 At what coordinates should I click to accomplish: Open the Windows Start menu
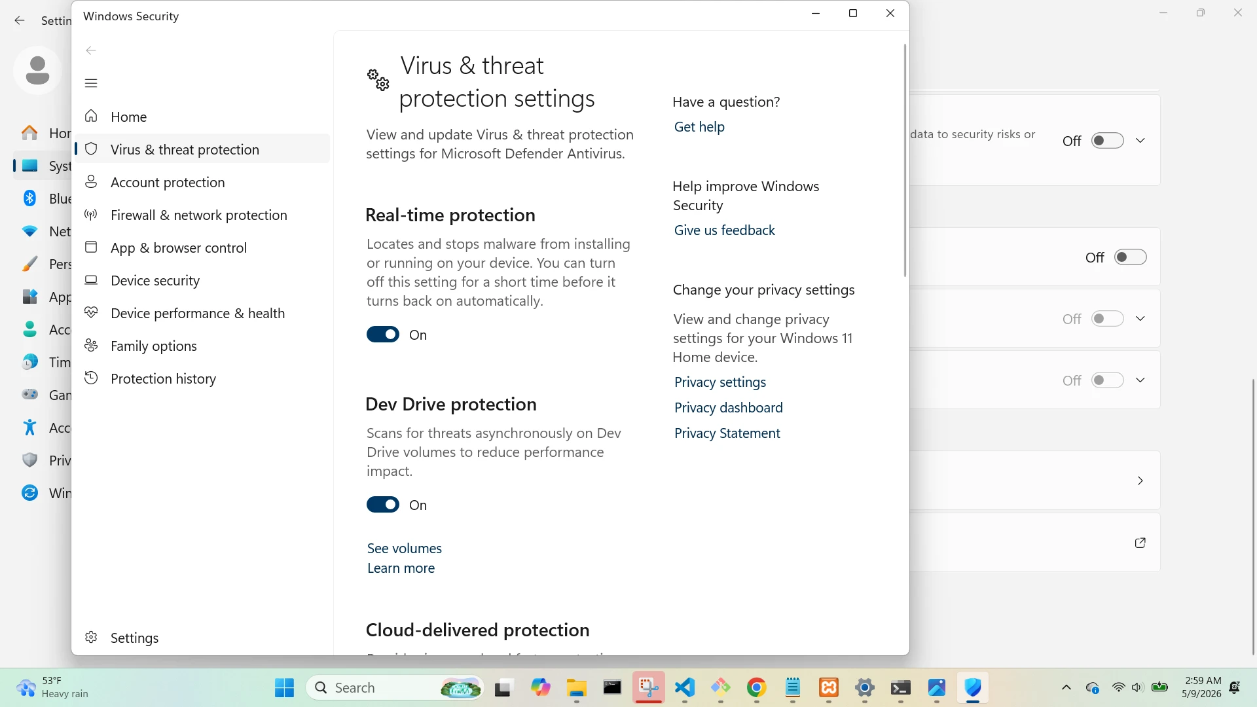pos(284,688)
